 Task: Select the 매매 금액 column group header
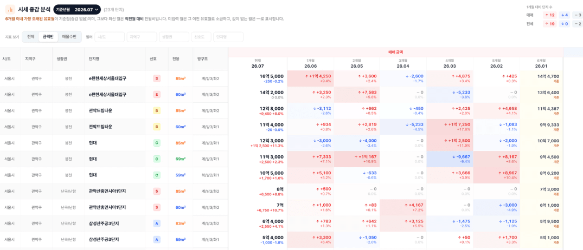(395, 52)
